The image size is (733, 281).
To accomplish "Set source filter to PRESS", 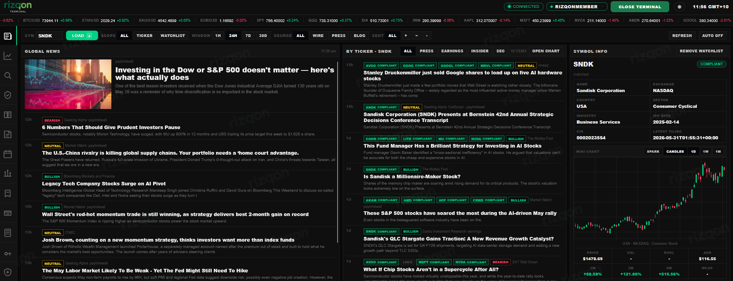I will [338, 35].
